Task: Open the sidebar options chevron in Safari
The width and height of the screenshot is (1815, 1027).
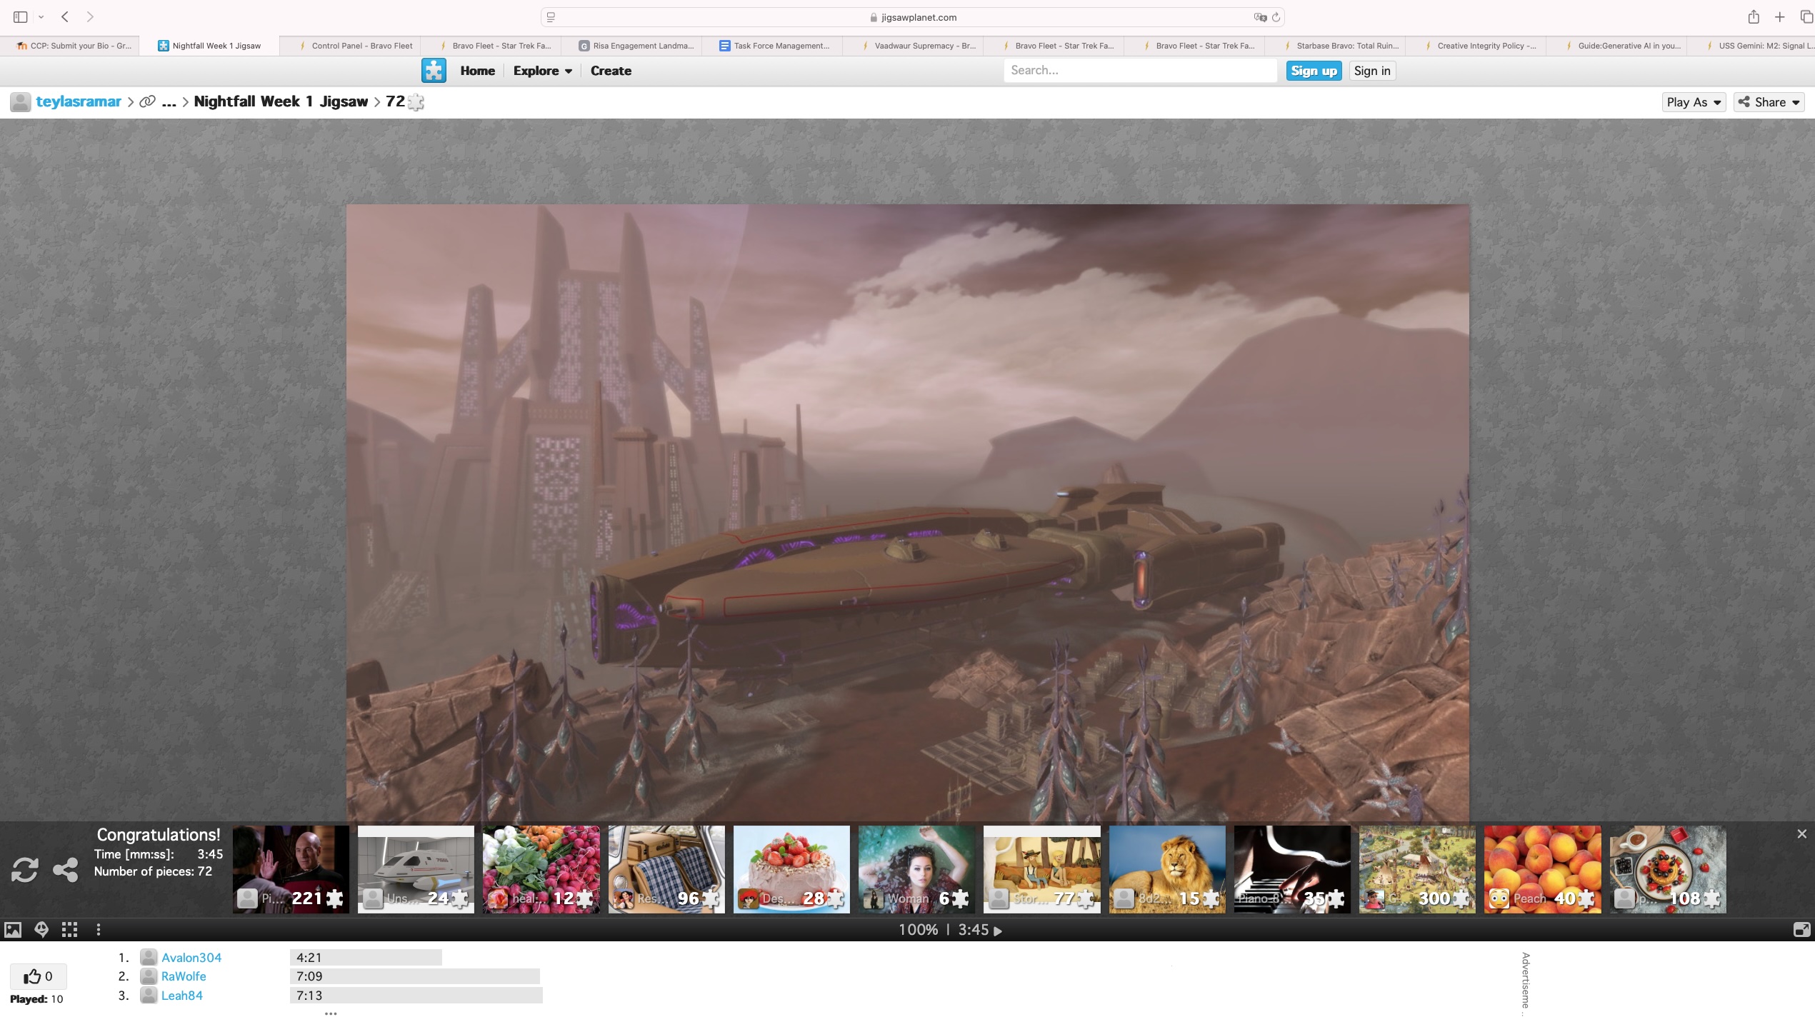Action: pos(41,16)
